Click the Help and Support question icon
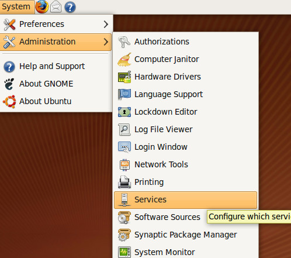The image size is (291, 258). 9,67
